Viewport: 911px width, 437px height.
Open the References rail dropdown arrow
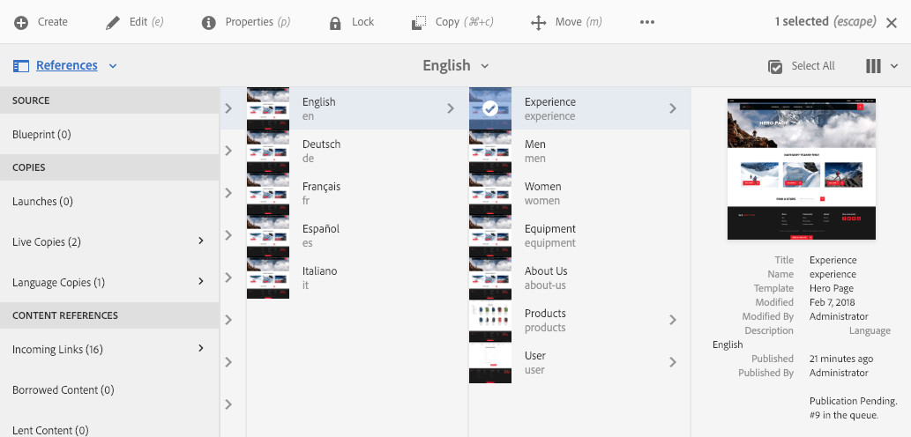point(113,66)
